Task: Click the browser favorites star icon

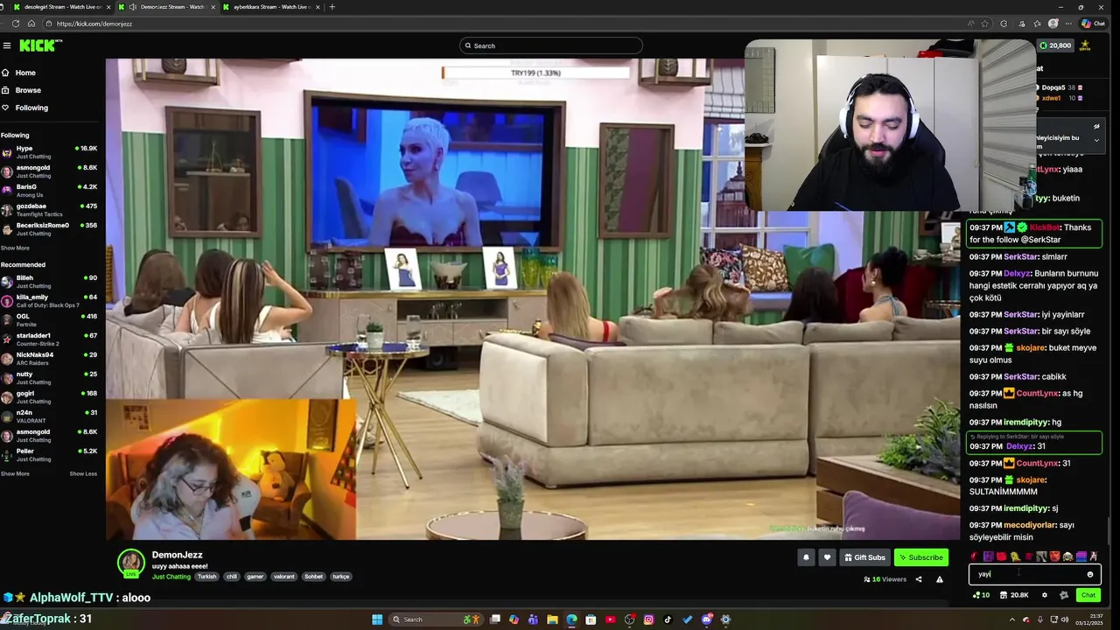Action: [x=984, y=24]
